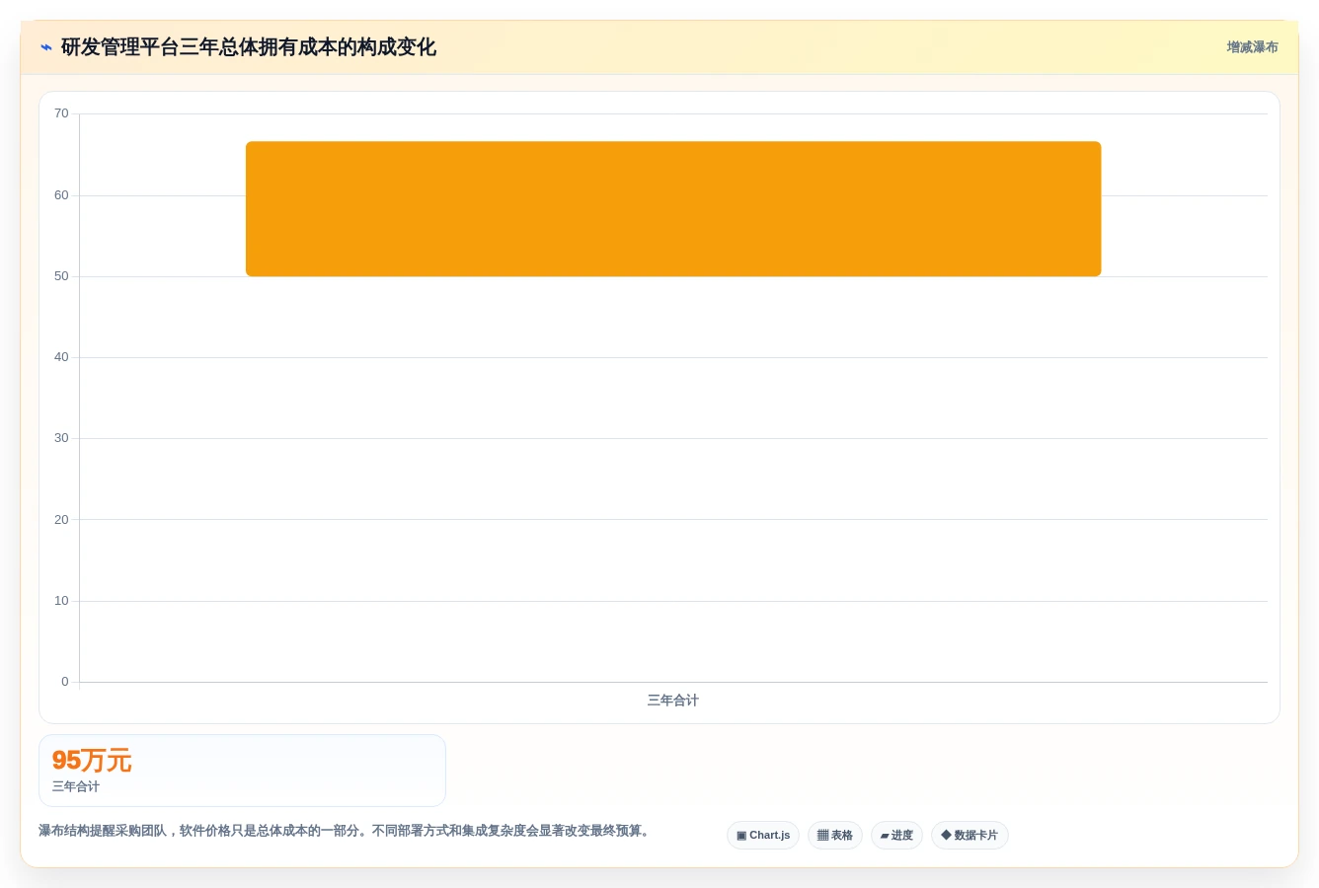Click the 数据卡片 tag chip
Viewport: 1319px width, 888px height.
point(970,836)
